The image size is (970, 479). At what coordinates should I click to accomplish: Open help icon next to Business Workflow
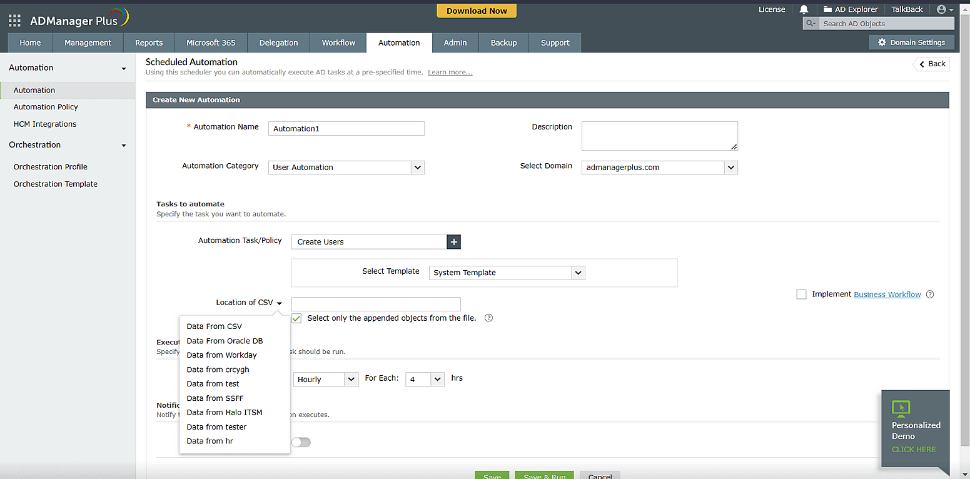point(930,295)
